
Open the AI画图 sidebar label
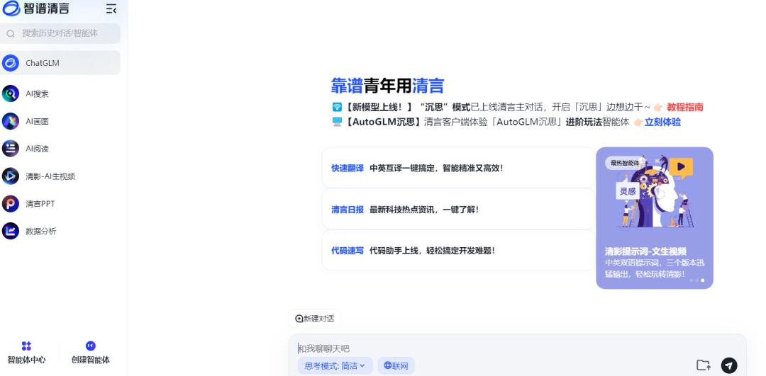[37, 121]
